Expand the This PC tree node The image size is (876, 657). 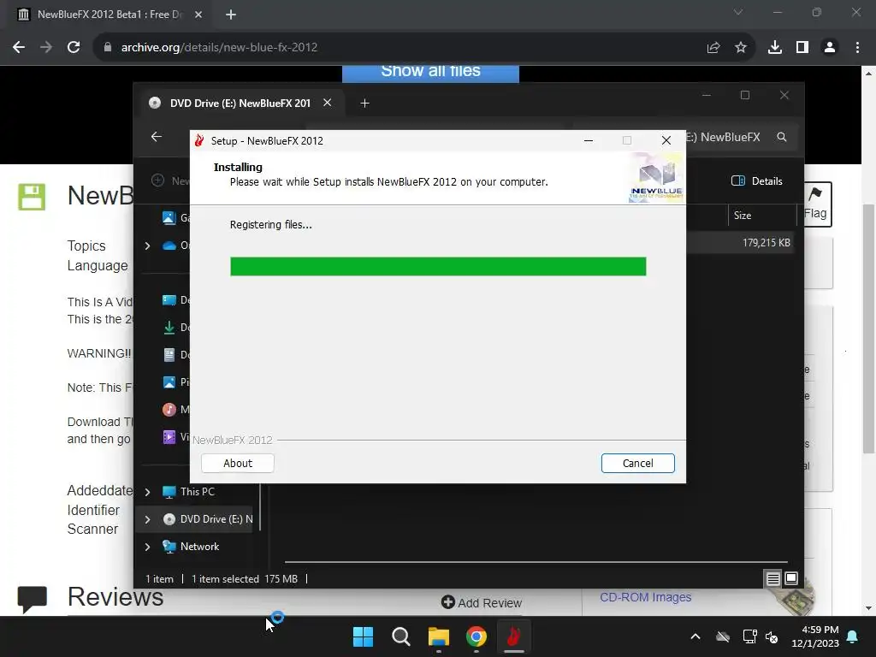coord(147,492)
